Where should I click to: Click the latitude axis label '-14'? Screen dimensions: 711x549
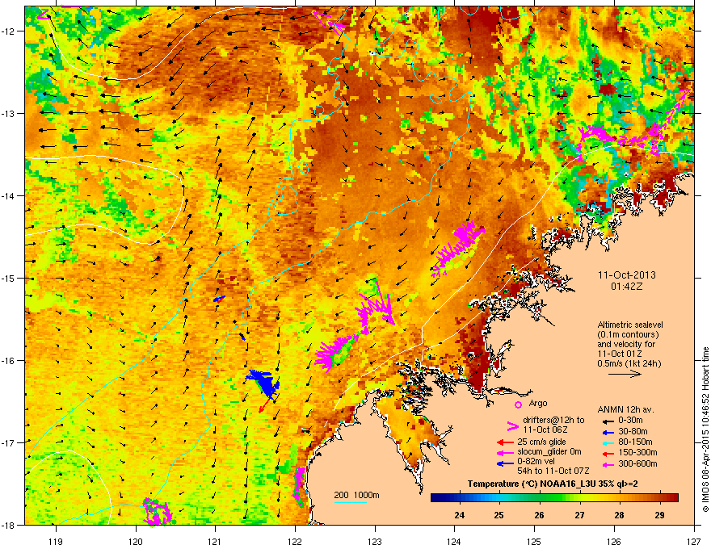click(8, 195)
